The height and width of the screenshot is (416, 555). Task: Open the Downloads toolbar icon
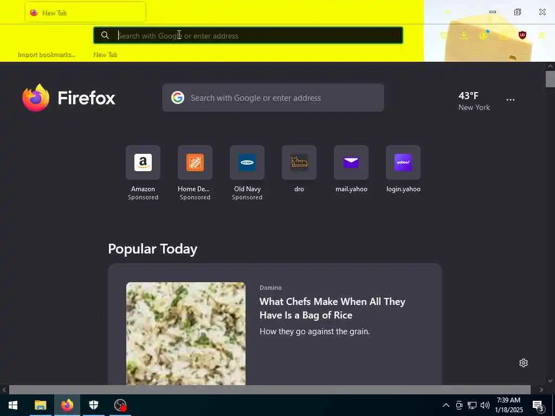coord(464,35)
